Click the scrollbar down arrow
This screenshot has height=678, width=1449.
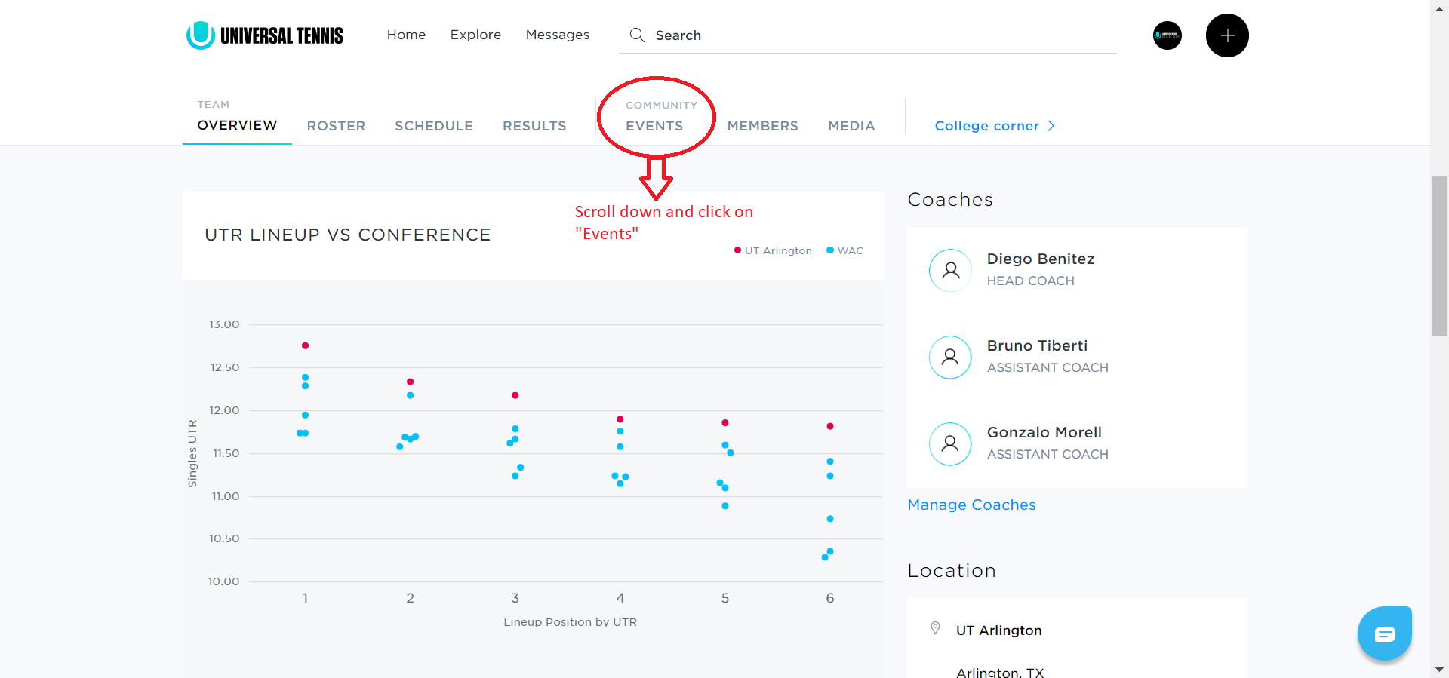click(1439, 670)
